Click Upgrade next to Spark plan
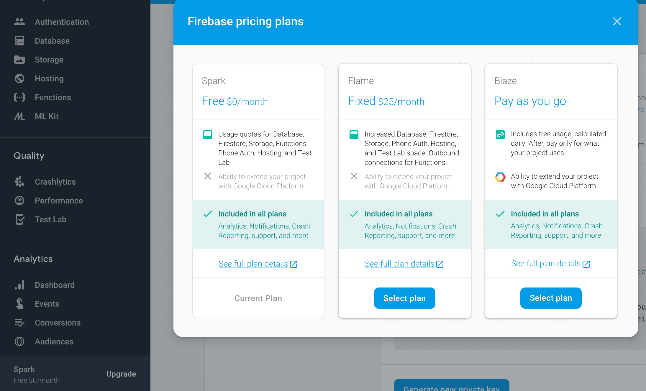Screen dimensions: 646x391 pos(121,374)
